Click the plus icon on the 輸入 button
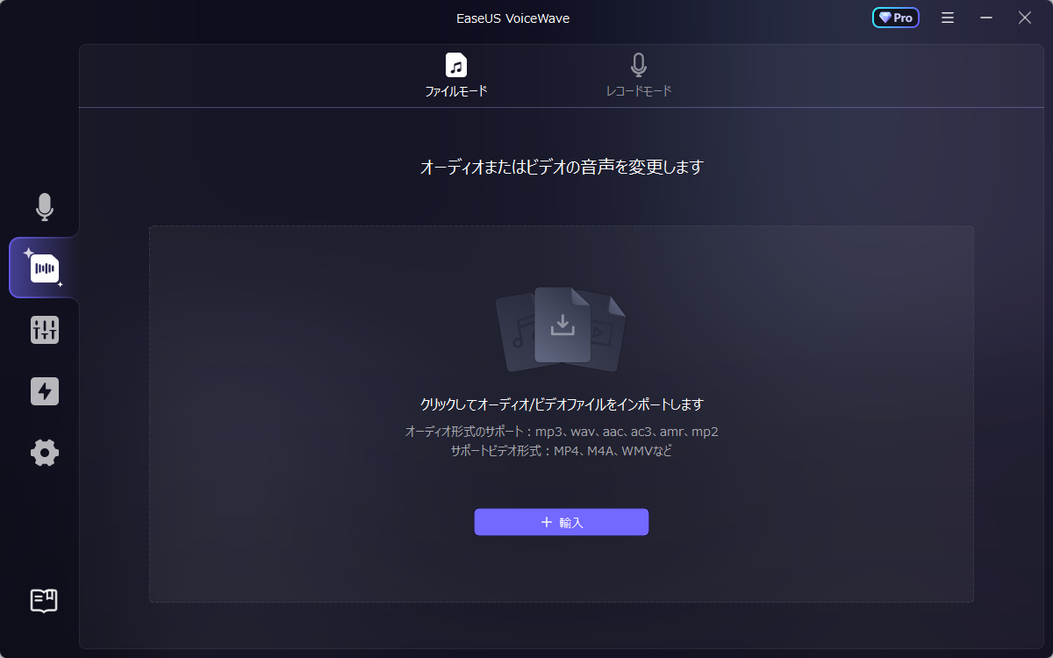 click(547, 522)
